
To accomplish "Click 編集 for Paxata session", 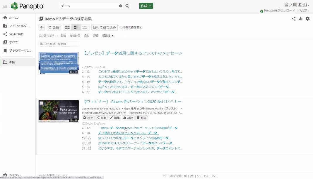I will pyautogui.click(x=115, y=118).
